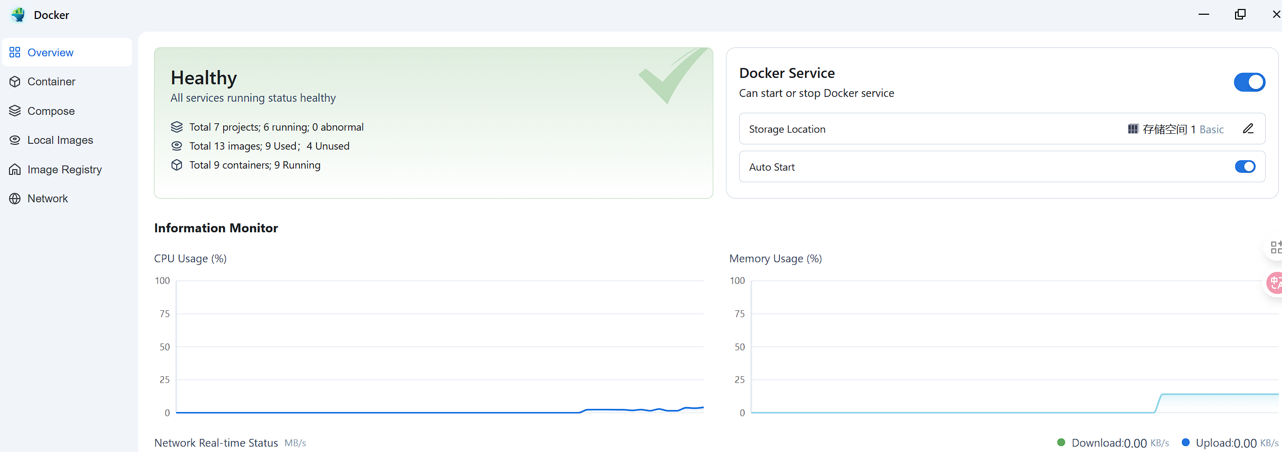
Task: Click the projects summary status line
Action: pyautogui.click(x=276, y=127)
